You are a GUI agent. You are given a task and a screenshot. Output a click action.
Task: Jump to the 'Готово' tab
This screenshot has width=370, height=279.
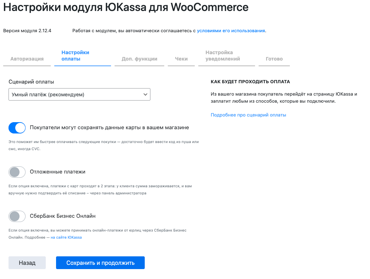[x=275, y=59]
